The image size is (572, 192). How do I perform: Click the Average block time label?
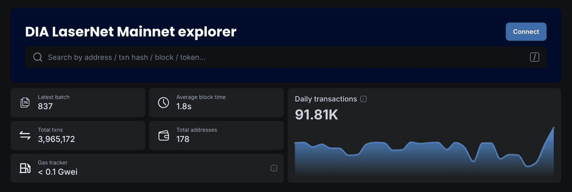pos(201,97)
